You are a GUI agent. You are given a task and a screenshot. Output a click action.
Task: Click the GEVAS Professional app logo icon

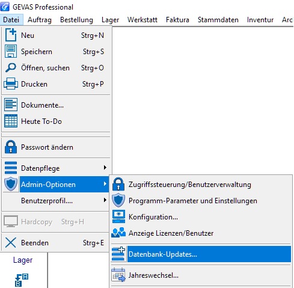point(5,7)
